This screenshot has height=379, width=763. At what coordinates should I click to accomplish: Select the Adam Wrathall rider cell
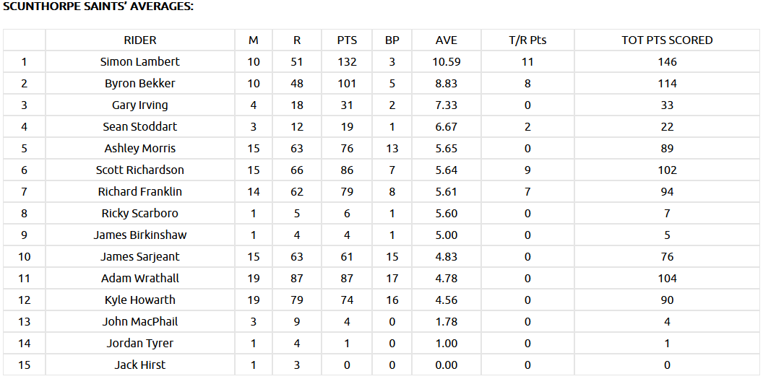pos(140,279)
